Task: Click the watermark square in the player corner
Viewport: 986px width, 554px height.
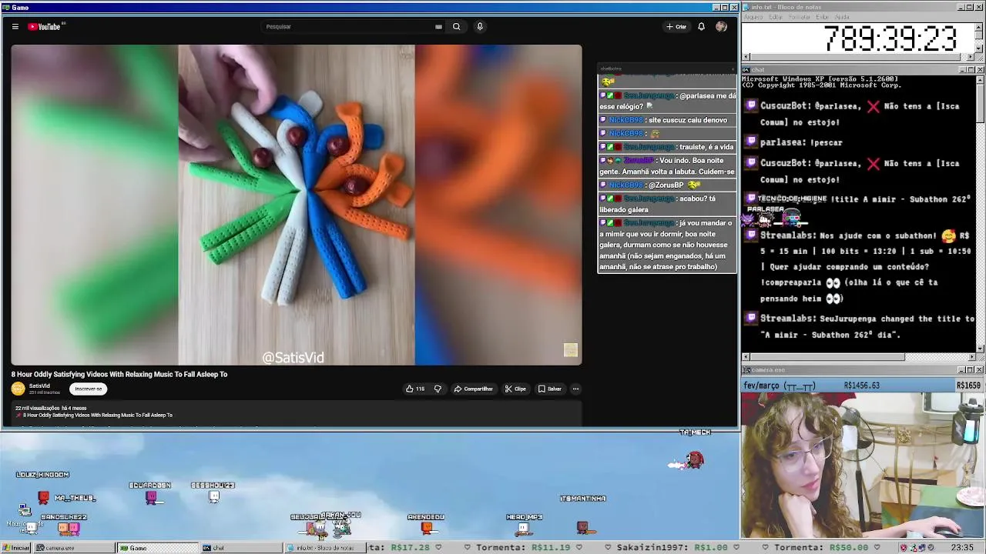Action: [x=570, y=350]
